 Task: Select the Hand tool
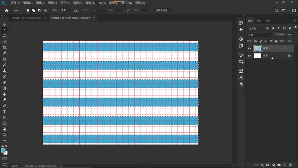click(4, 129)
